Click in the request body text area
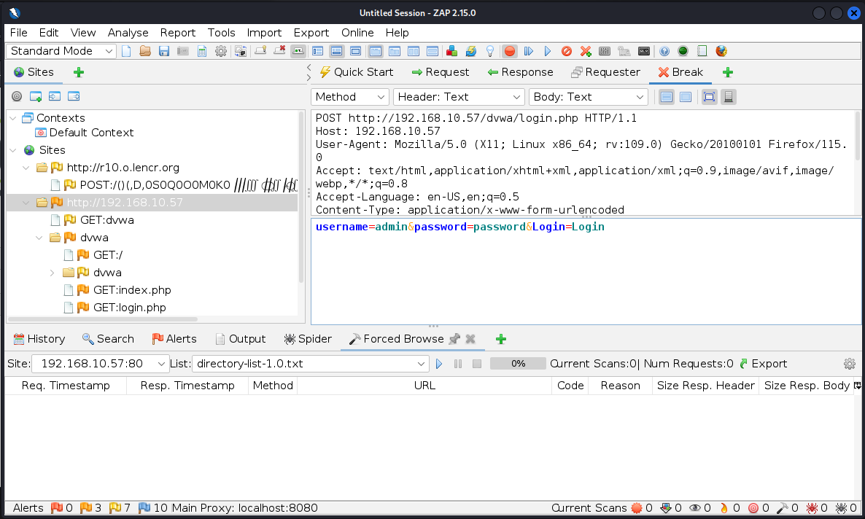Screen dimensions: 865x519 tap(586, 271)
